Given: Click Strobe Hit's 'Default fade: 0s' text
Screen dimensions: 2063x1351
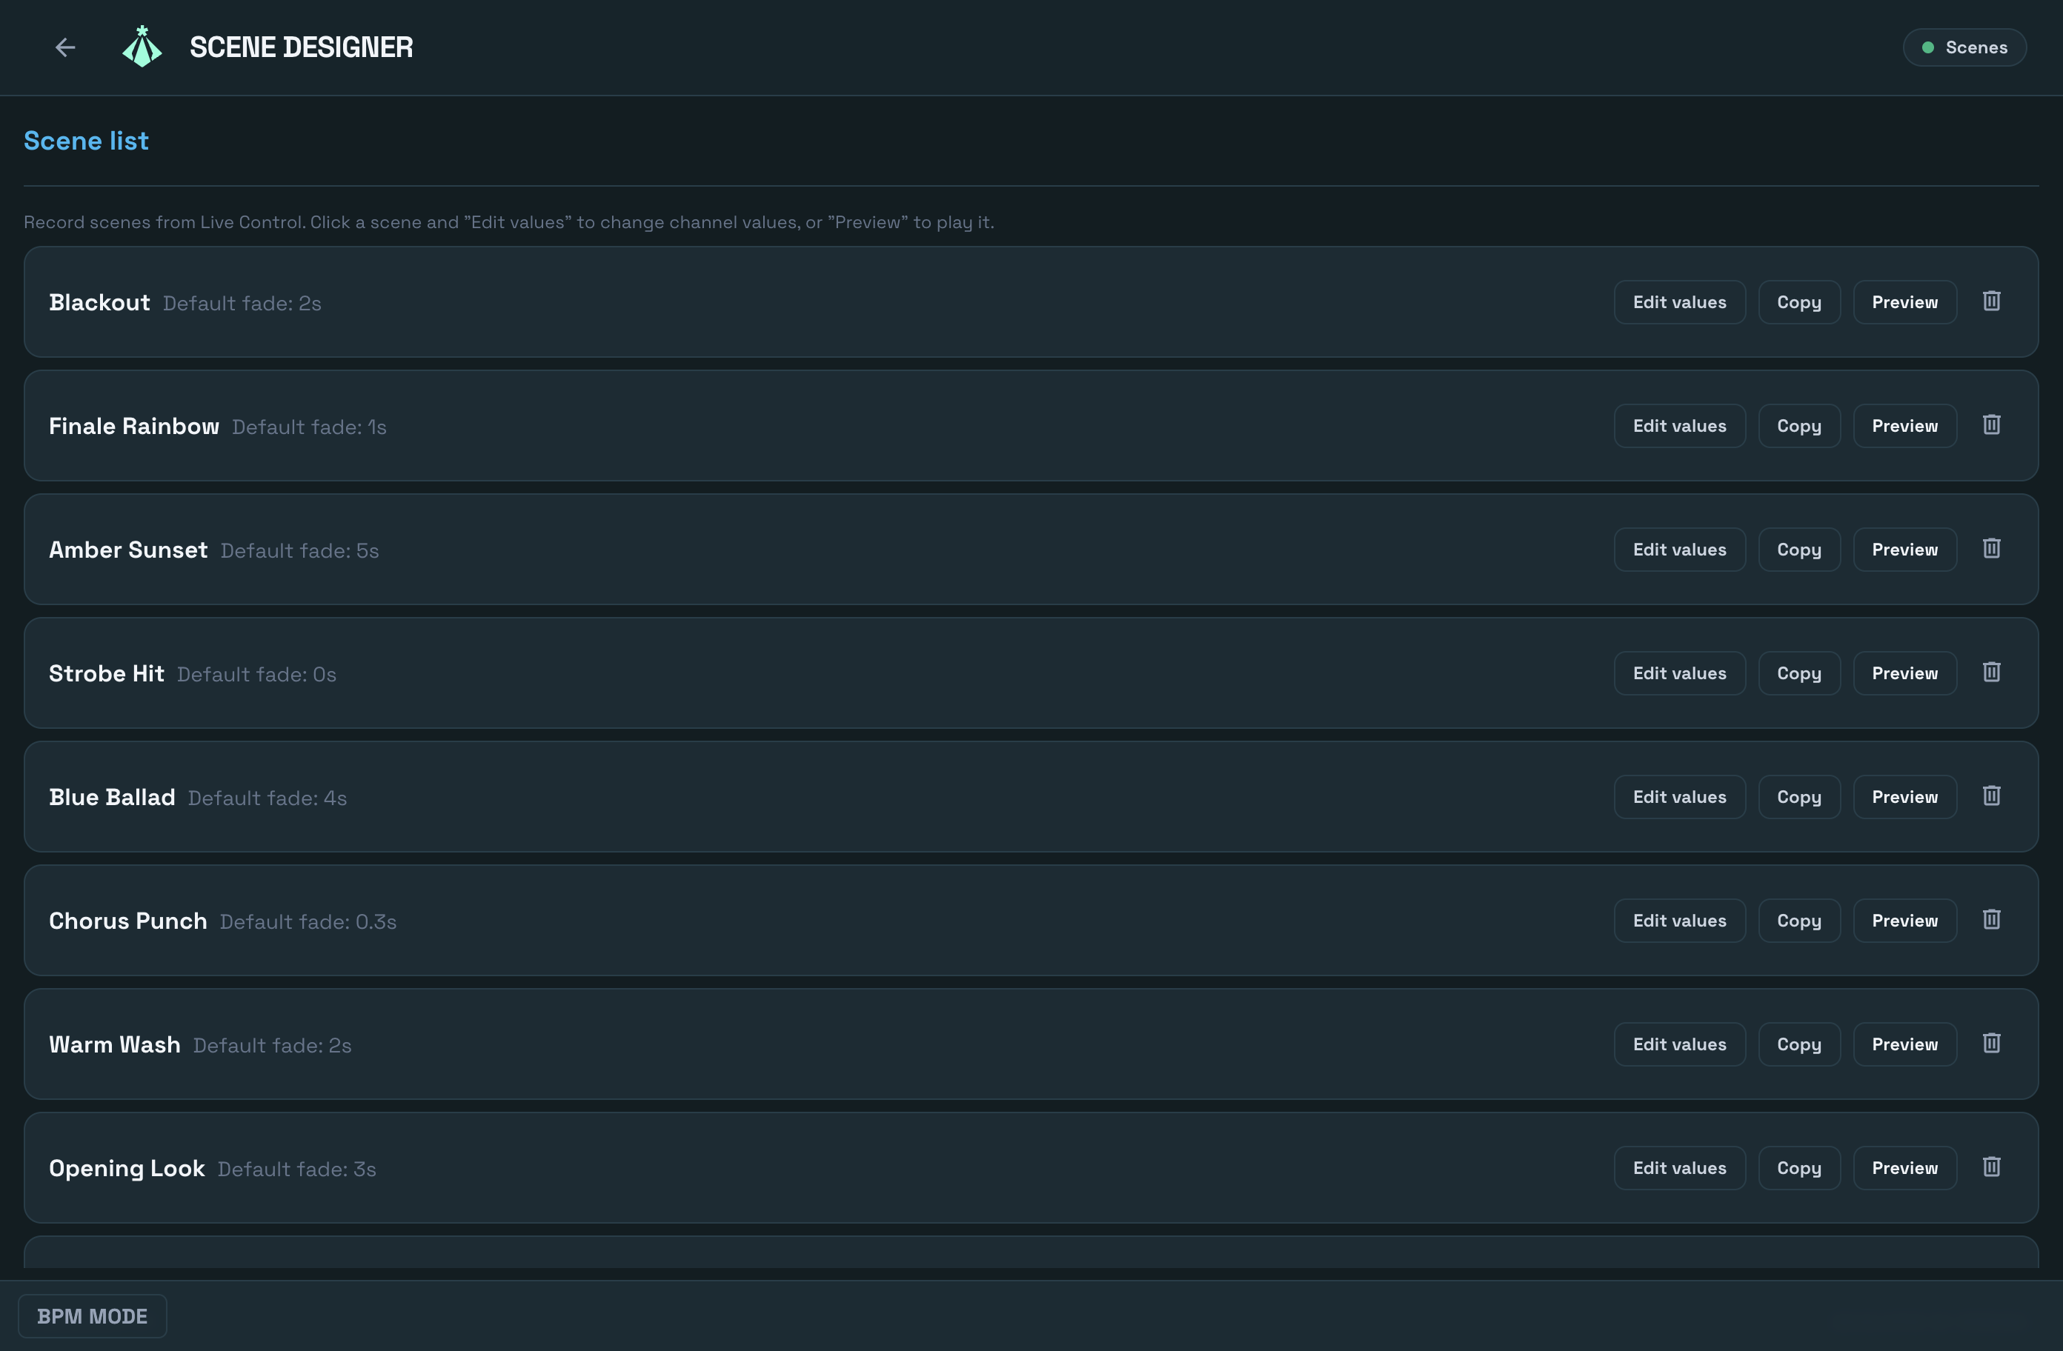Looking at the screenshot, I should pyautogui.click(x=256, y=674).
